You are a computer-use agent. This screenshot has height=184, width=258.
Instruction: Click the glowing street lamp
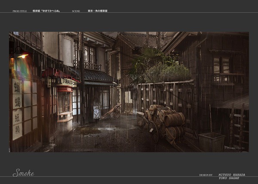pyautogui.click(x=22, y=56)
